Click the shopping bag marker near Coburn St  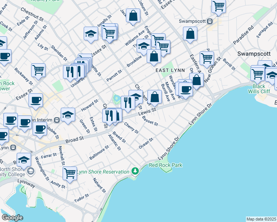tap(133, 16)
